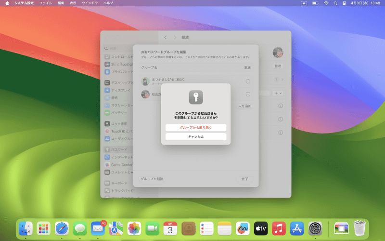Click the 管理 button behind the sheet
This screenshot has height=241, width=385.
coord(278,66)
